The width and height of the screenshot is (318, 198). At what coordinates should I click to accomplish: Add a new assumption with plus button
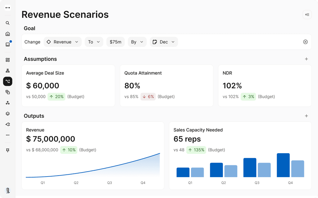pos(306,59)
